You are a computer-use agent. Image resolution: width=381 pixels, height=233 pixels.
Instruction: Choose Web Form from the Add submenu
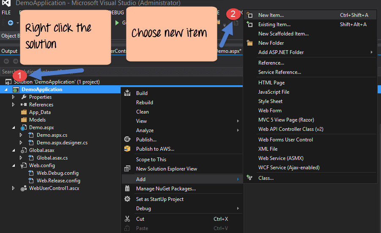tap(270, 111)
